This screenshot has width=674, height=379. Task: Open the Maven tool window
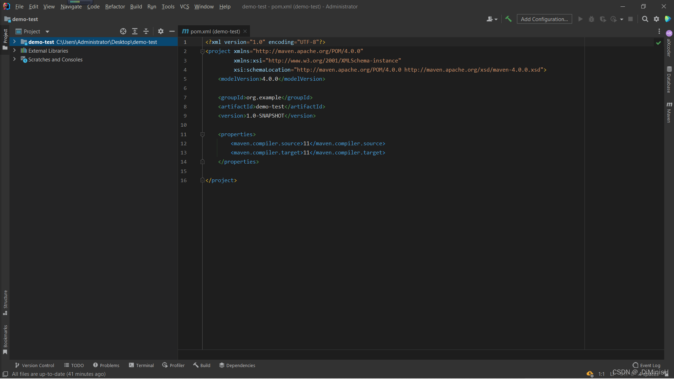point(669,112)
